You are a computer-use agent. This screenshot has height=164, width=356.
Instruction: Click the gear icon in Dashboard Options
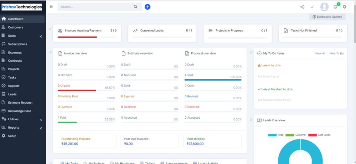tap(314, 17)
